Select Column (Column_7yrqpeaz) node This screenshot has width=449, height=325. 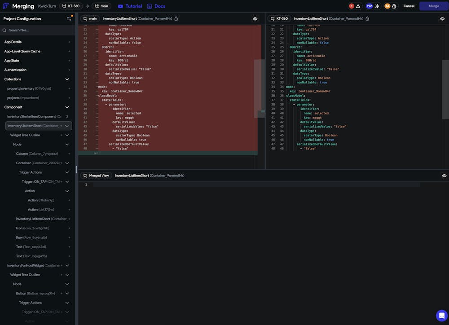(x=37, y=154)
